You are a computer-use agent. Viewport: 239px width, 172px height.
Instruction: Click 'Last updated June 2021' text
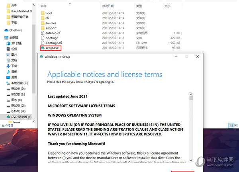pos(68,96)
